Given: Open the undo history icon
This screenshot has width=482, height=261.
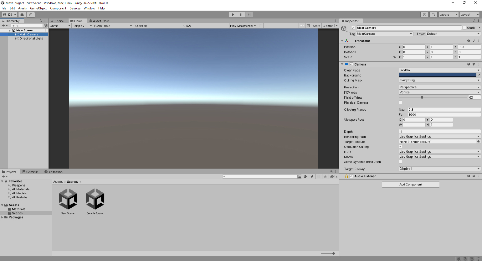Looking at the screenshot, I should tap(424, 15).
